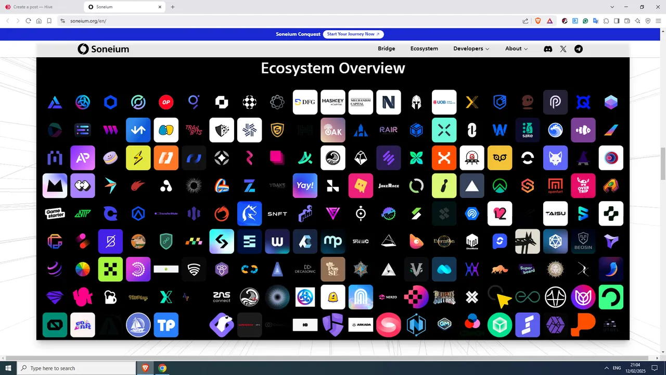Open the Over Trip pink logo
666x375 pixels.
(x=583, y=185)
